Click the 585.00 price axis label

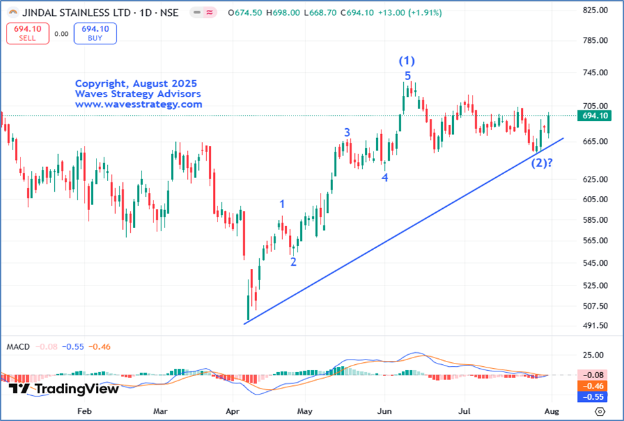click(596, 219)
